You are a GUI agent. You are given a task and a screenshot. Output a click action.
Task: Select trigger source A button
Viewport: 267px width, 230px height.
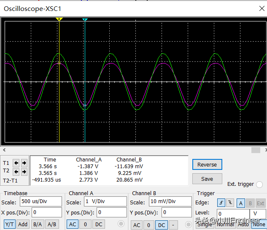[x=240, y=203]
